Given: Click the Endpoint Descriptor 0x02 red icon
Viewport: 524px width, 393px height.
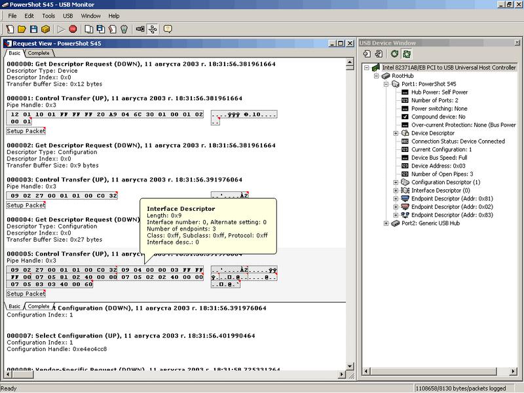Looking at the screenshot, I should click(405, 207).
